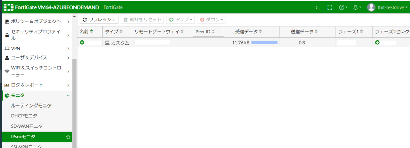Click the 0 B sent data value

302,43
